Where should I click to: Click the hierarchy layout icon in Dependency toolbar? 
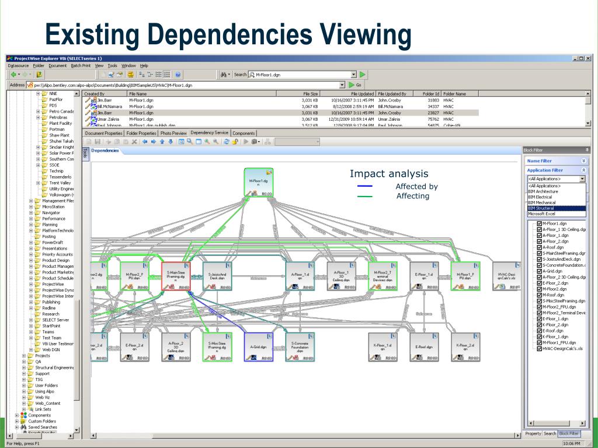click(x=267, y=142)
